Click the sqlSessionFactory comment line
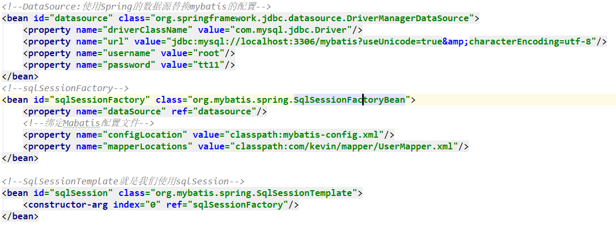Image resolution: width=616 pixels, height=232 pixels. (66, 88)
